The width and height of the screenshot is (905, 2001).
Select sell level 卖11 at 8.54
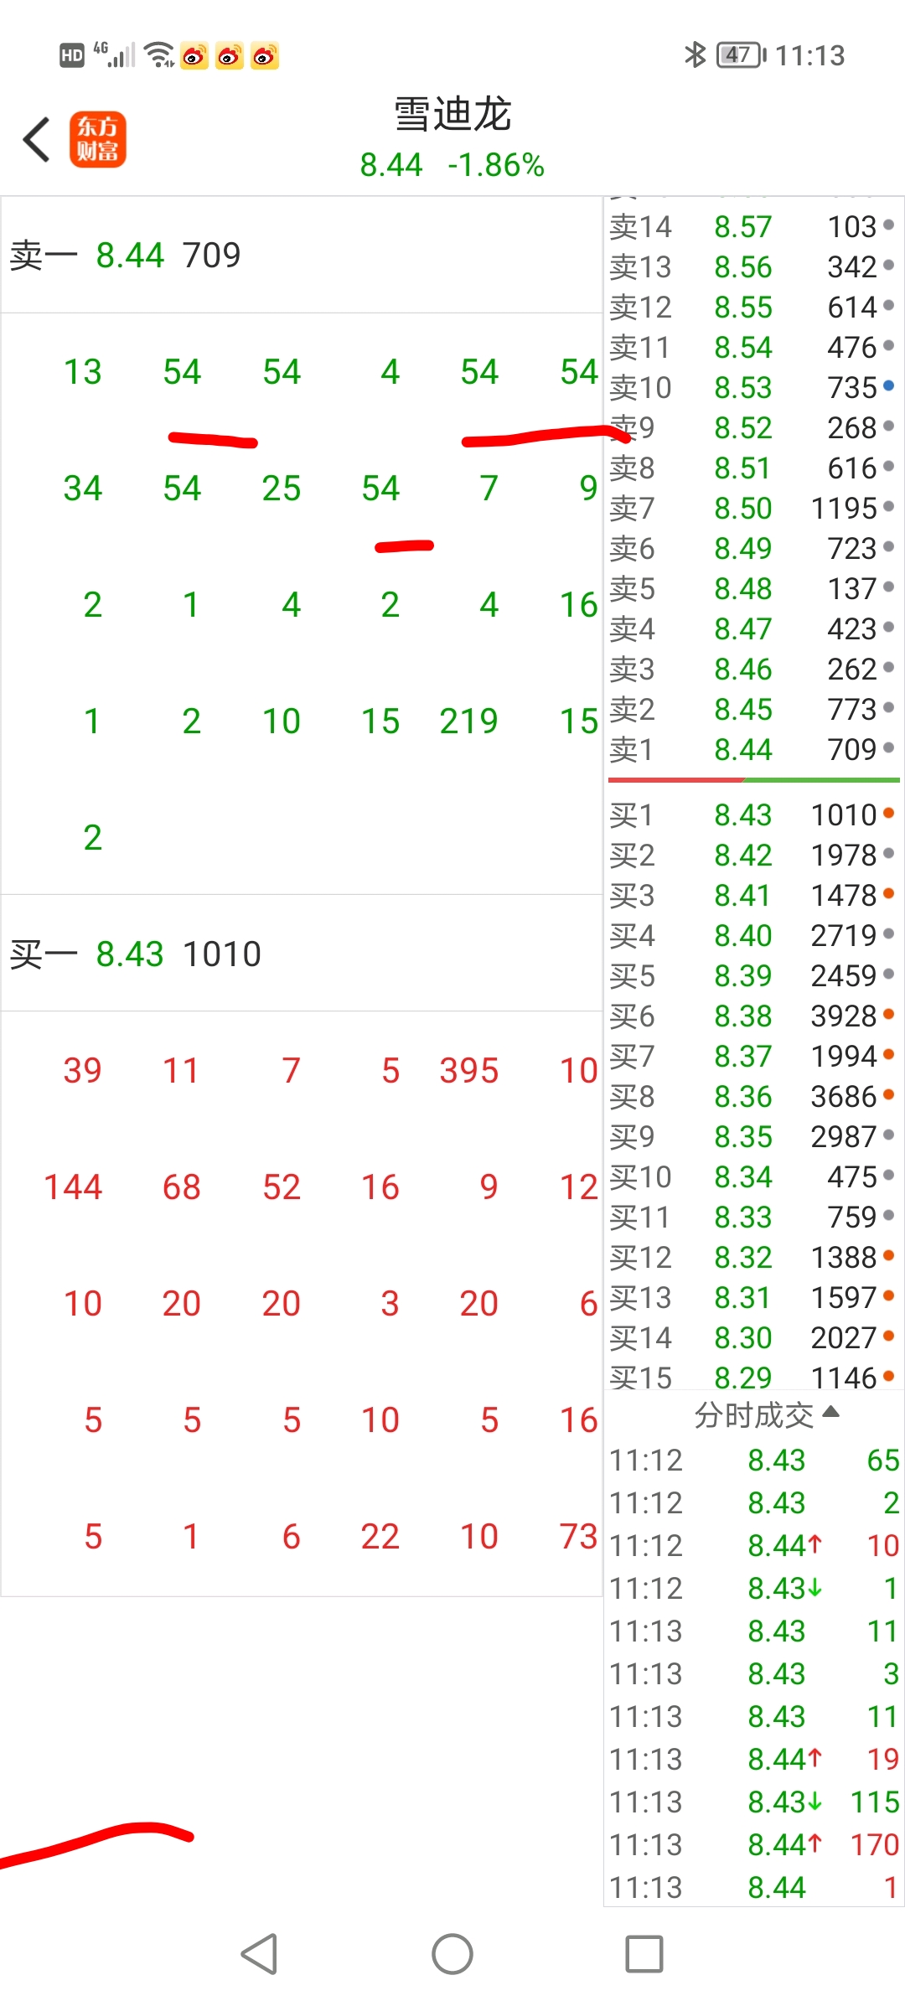752,347
